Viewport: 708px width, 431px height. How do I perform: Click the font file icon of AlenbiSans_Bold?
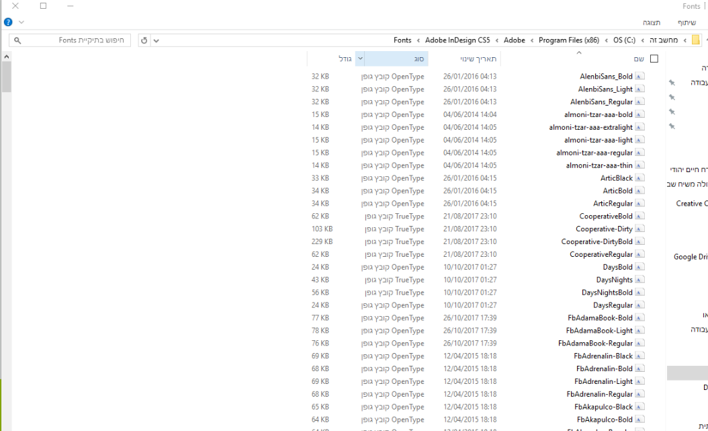pos(639,77)
